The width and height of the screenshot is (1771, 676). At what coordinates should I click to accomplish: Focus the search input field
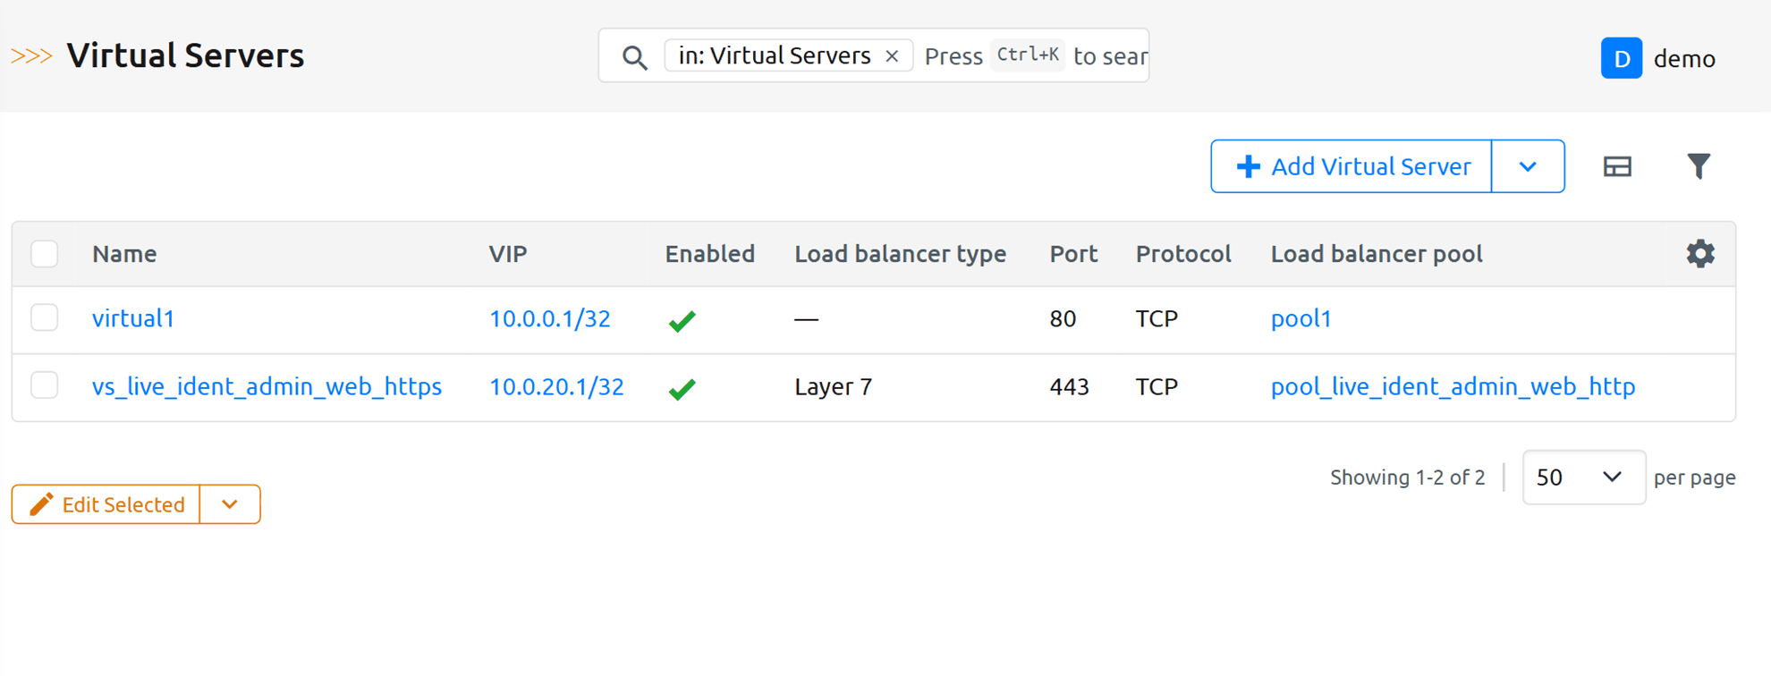[1033, 56]
